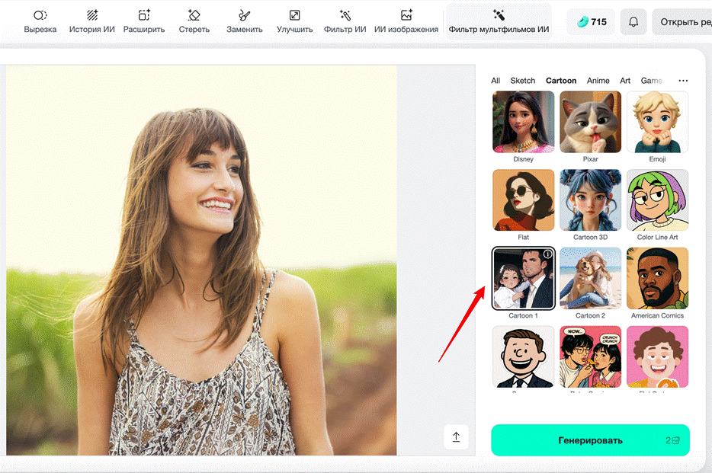
Task: Open История ИИ tool
Action: (x=92, y=21)
